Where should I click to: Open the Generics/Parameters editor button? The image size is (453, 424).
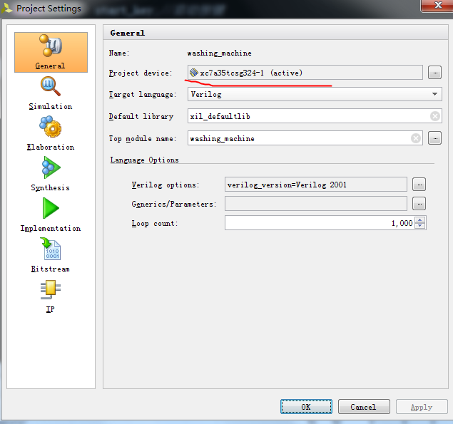419,204
